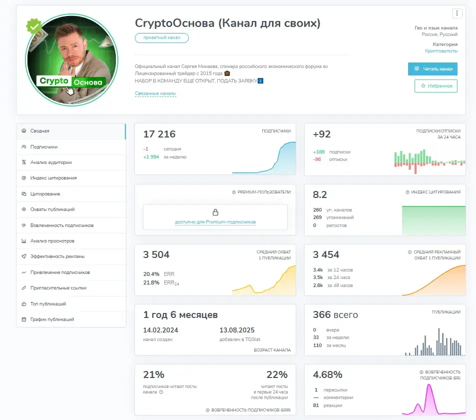
Task: Click the pink ER engagement chart
Action: pos(434,399)
